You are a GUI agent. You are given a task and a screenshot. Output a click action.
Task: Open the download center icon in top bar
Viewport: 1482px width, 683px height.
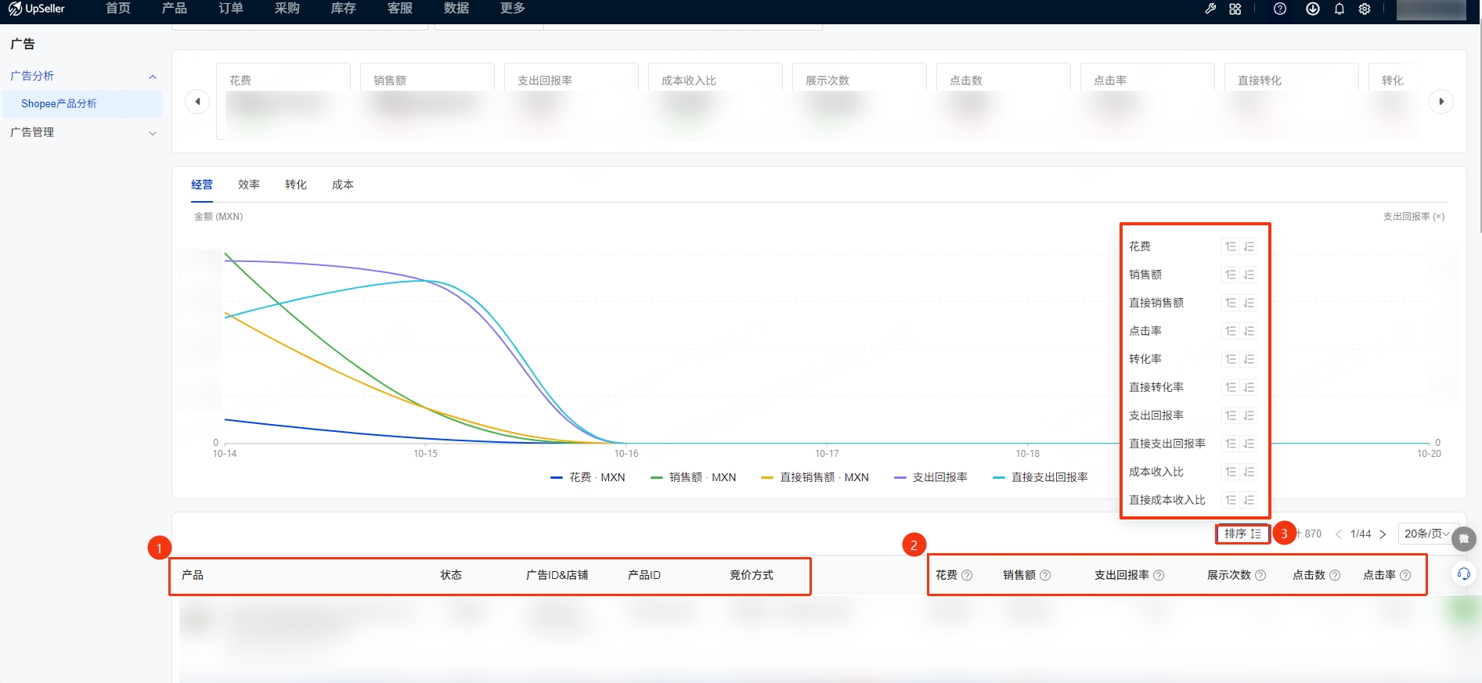(1313, 9)
